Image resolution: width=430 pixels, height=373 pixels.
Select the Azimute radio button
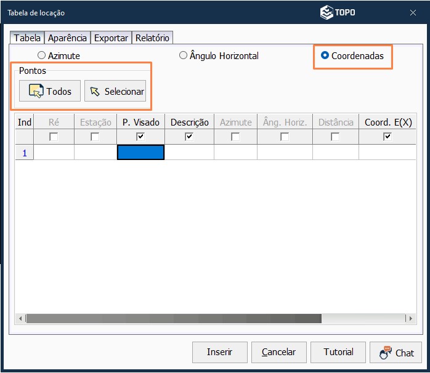click(41, 55)
